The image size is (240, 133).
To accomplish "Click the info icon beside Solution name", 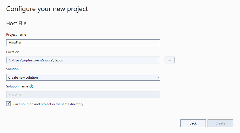I will (31, 86).
